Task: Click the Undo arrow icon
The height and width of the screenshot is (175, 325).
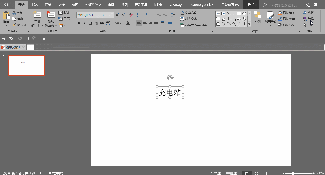Action: pyautogui.click(x=11, y=38)
